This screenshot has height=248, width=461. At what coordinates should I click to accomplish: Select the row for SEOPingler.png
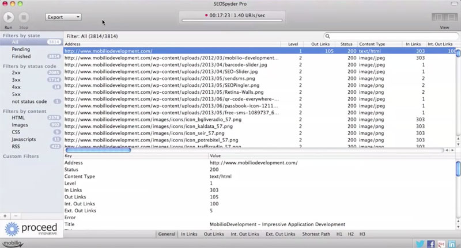pos(260,85)
